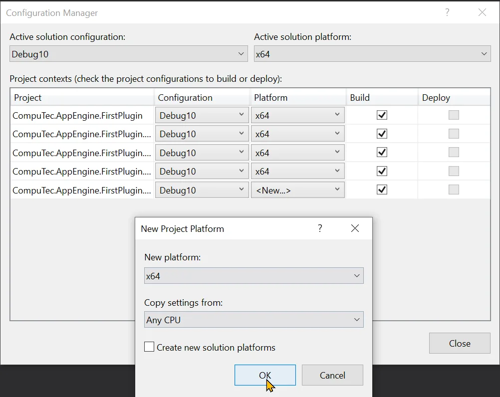Open Configuration dropdown in the first project row
Screen dimensions: 500x397
click(x=202, y=115)
